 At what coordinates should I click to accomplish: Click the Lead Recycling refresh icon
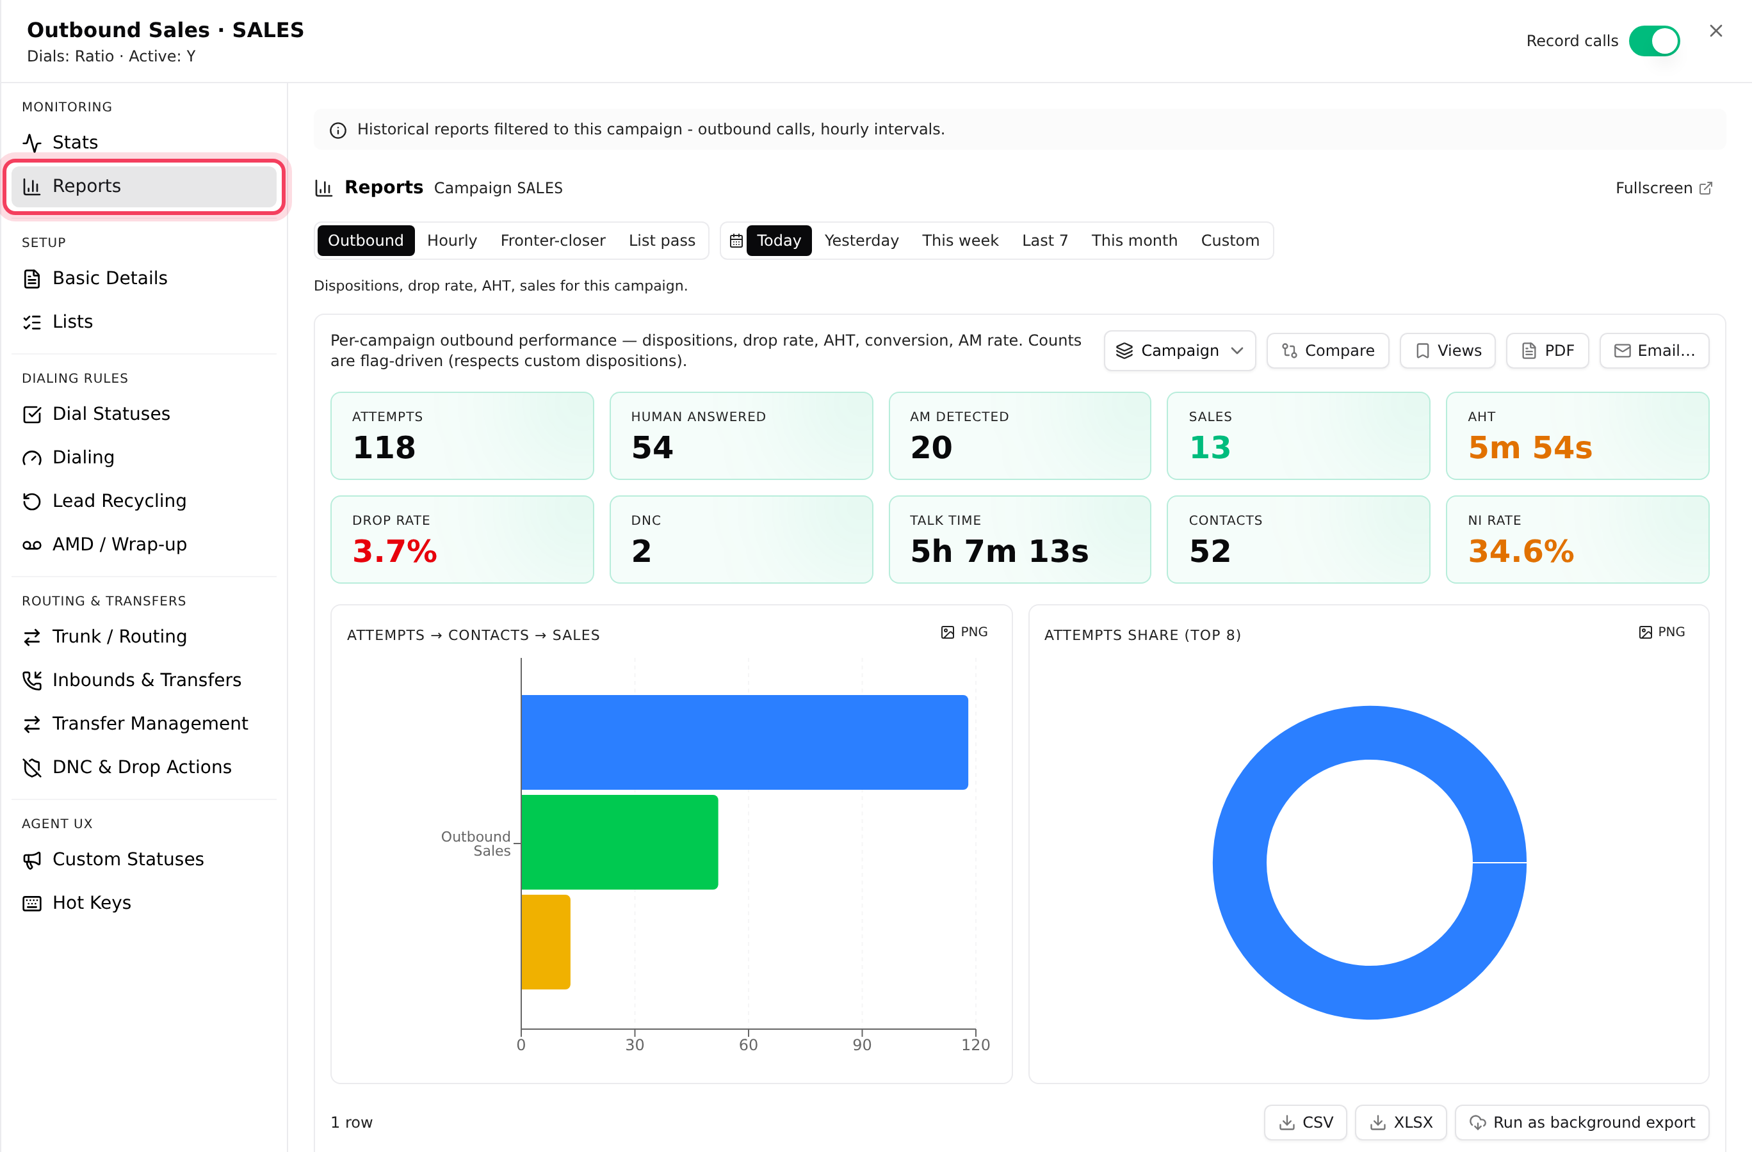coord(31,501)
